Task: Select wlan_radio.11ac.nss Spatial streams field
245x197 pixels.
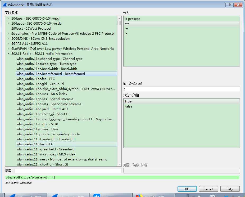Action: click(x=45, y=99)
